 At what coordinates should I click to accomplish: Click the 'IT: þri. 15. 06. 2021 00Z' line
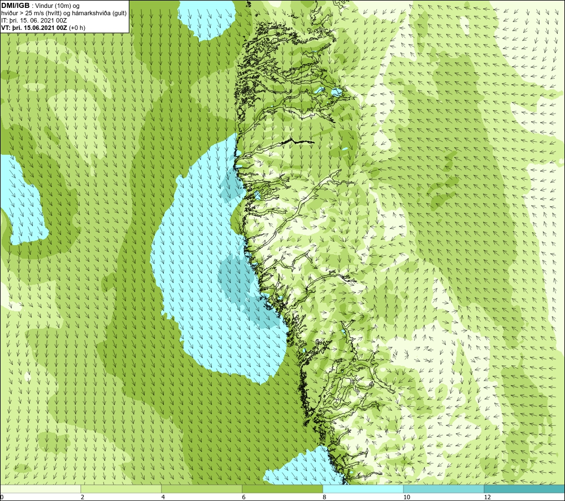pyautogui.click(x=34, y=20)
